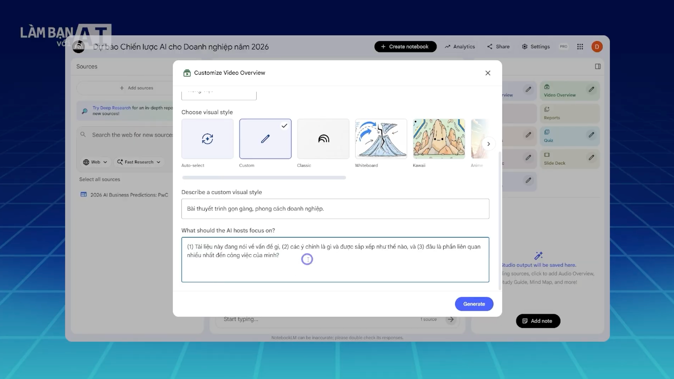Choose the Classic visual style
674x379 pixels.
323,139
